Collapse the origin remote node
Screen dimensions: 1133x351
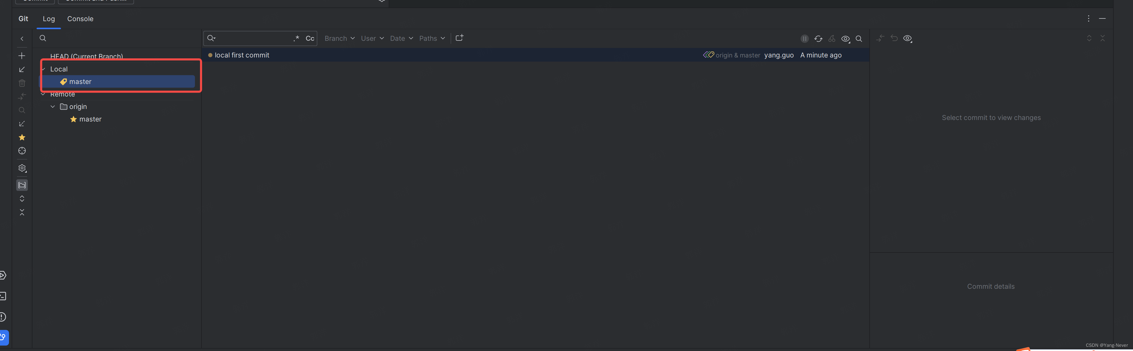click(x=52, y=107)
